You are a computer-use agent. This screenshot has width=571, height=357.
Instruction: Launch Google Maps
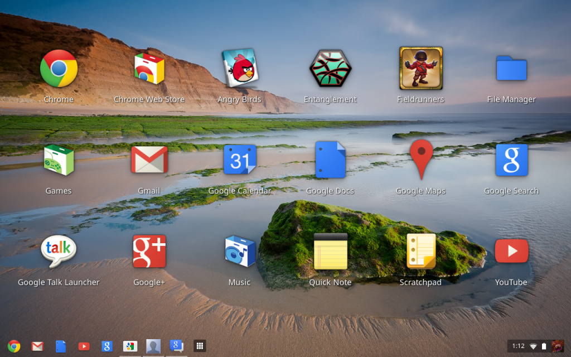[x=420, y=160]
